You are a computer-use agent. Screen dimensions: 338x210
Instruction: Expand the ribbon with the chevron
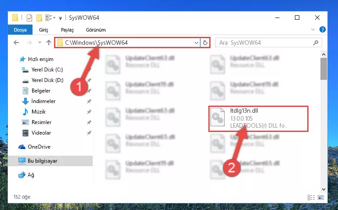pos(313,29)
